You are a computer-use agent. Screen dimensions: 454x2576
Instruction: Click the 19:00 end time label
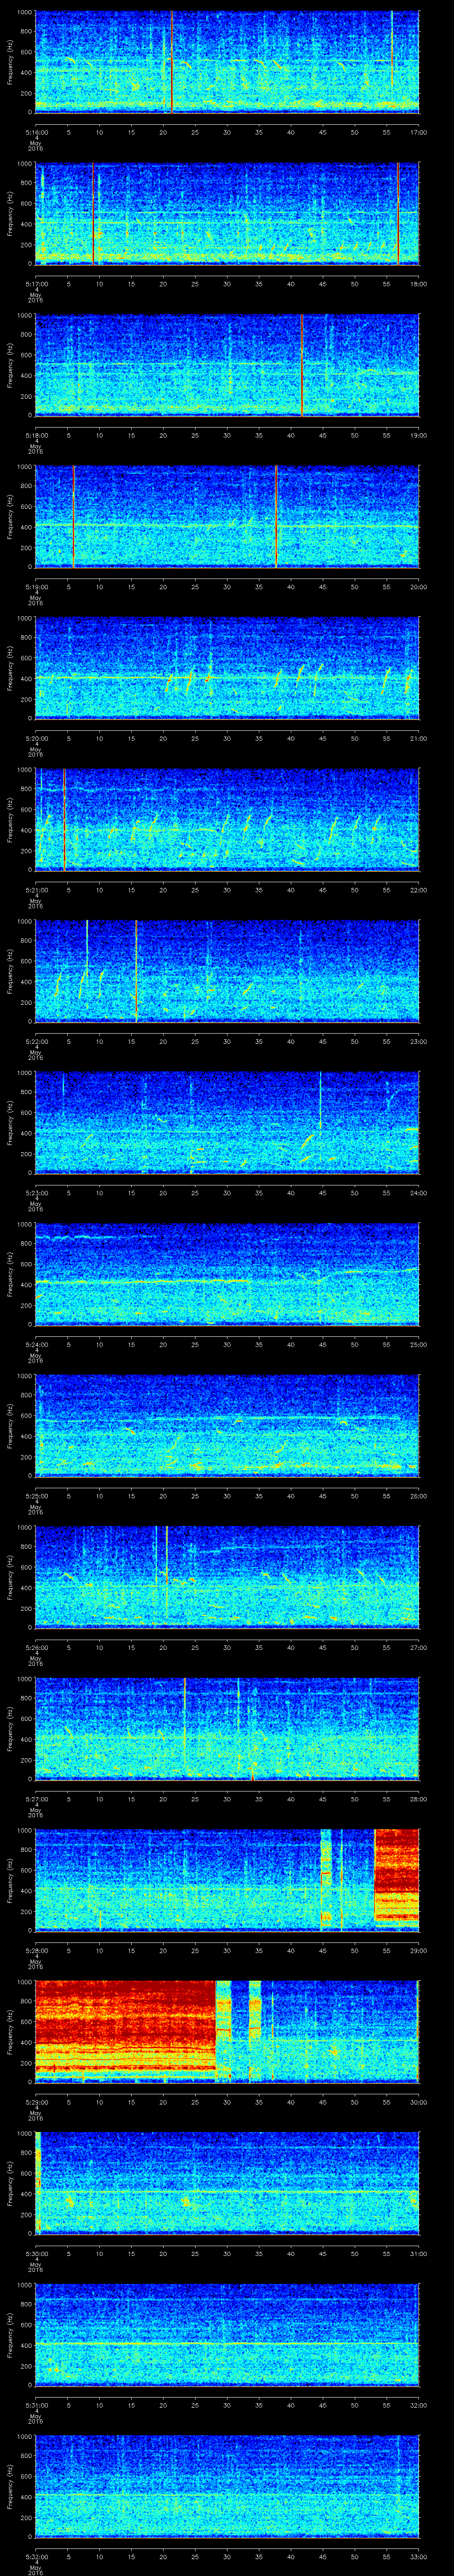[x=418, y=435]
